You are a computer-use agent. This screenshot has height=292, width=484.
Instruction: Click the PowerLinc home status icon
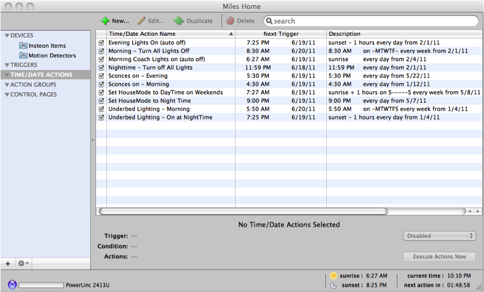[12, 284]
